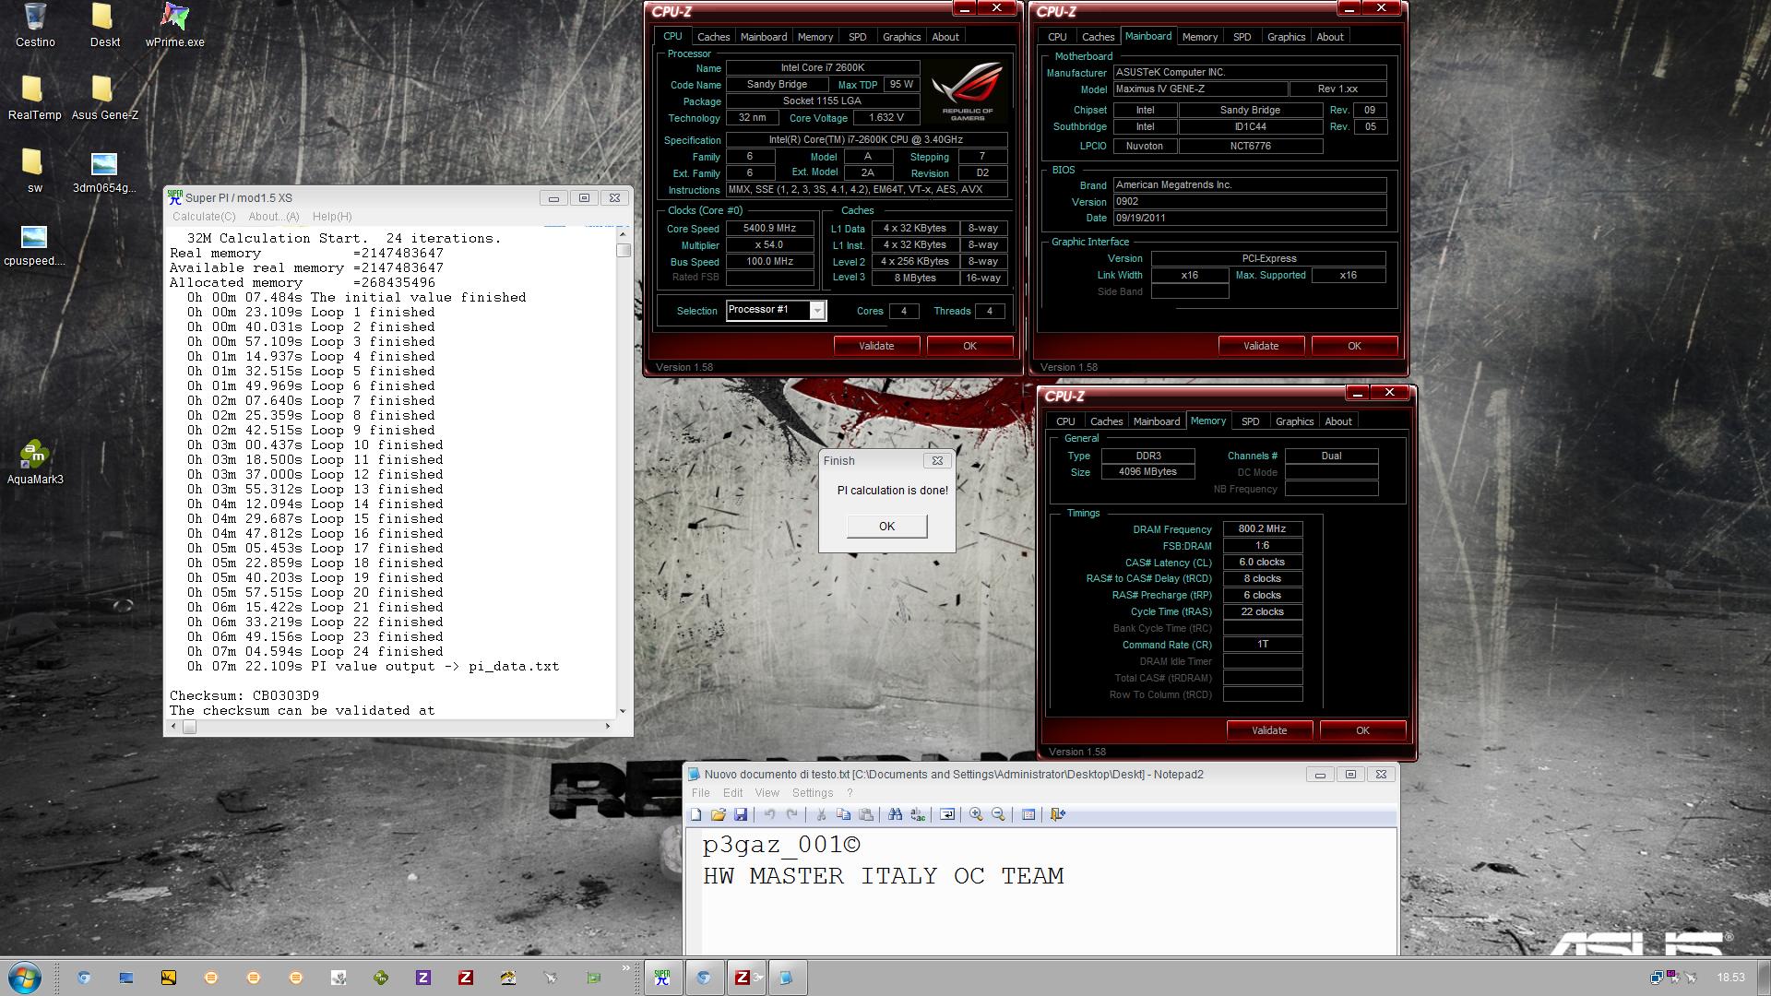Open File menu in Notepad2

tap(701, 793)
